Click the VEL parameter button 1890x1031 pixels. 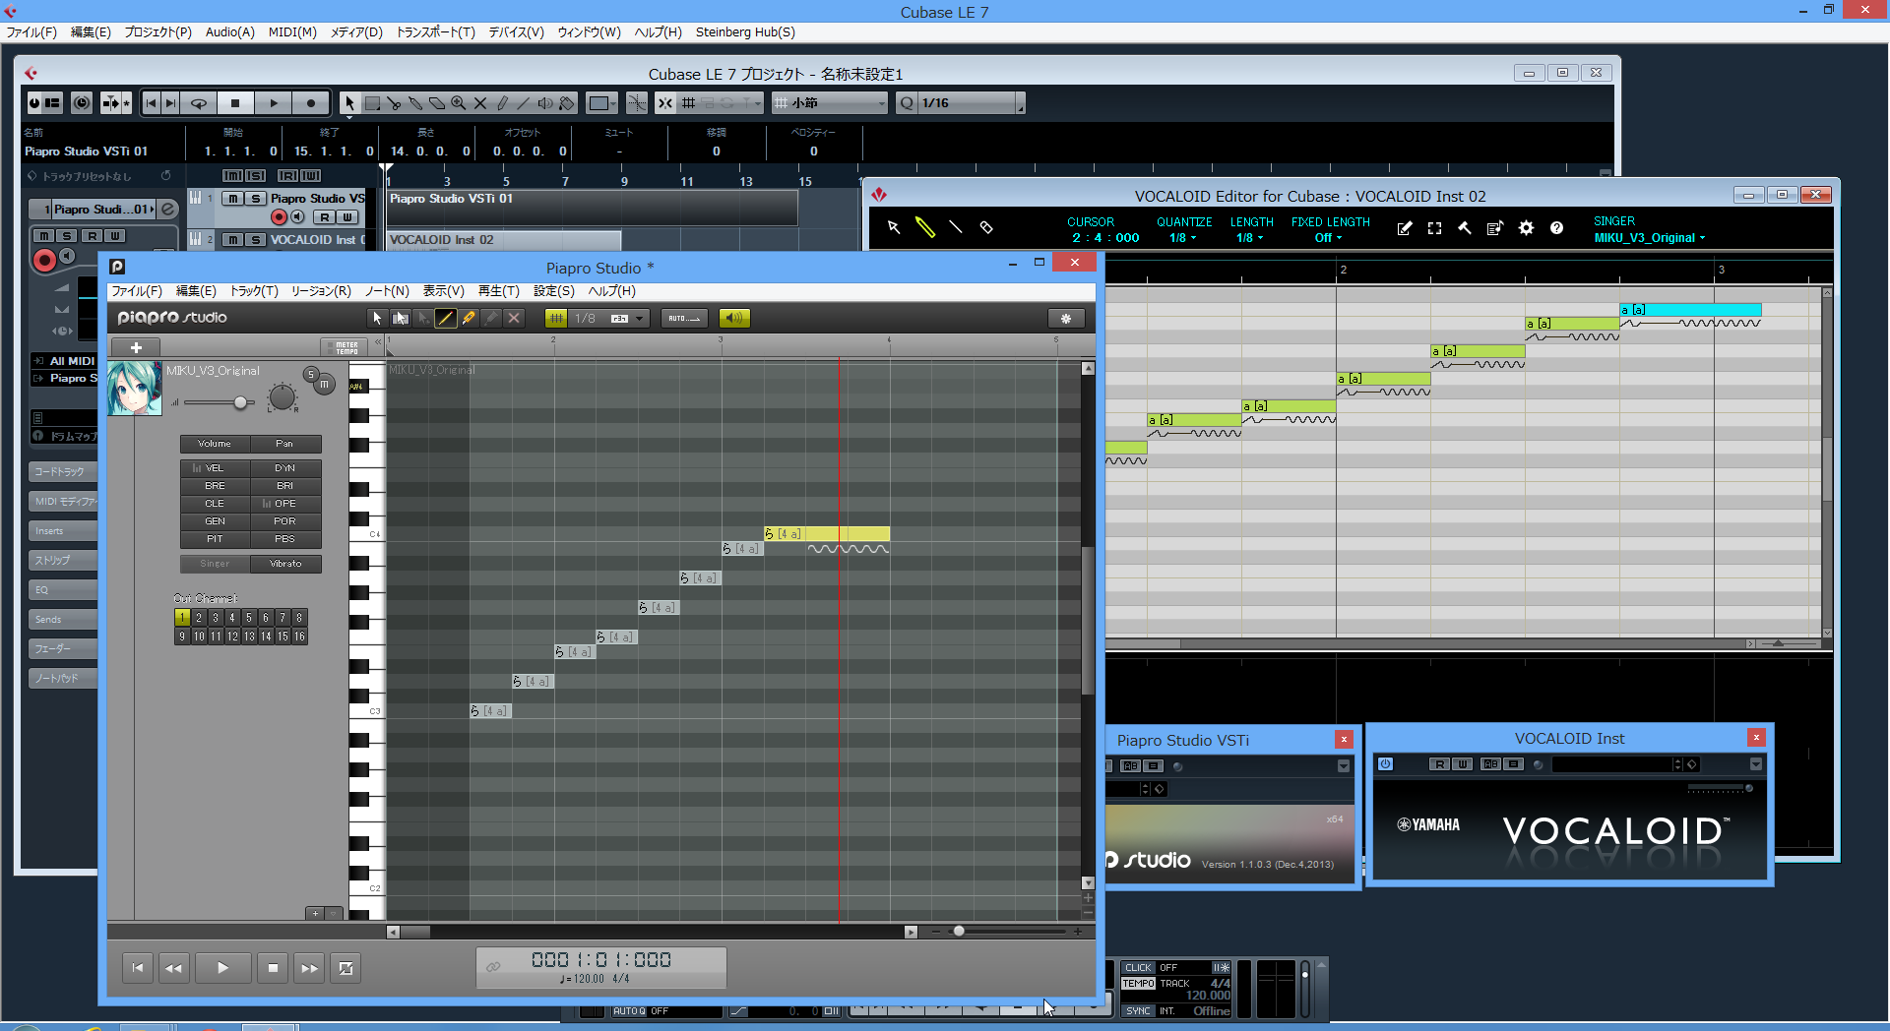pyautogui.click(x=215, y=468)
